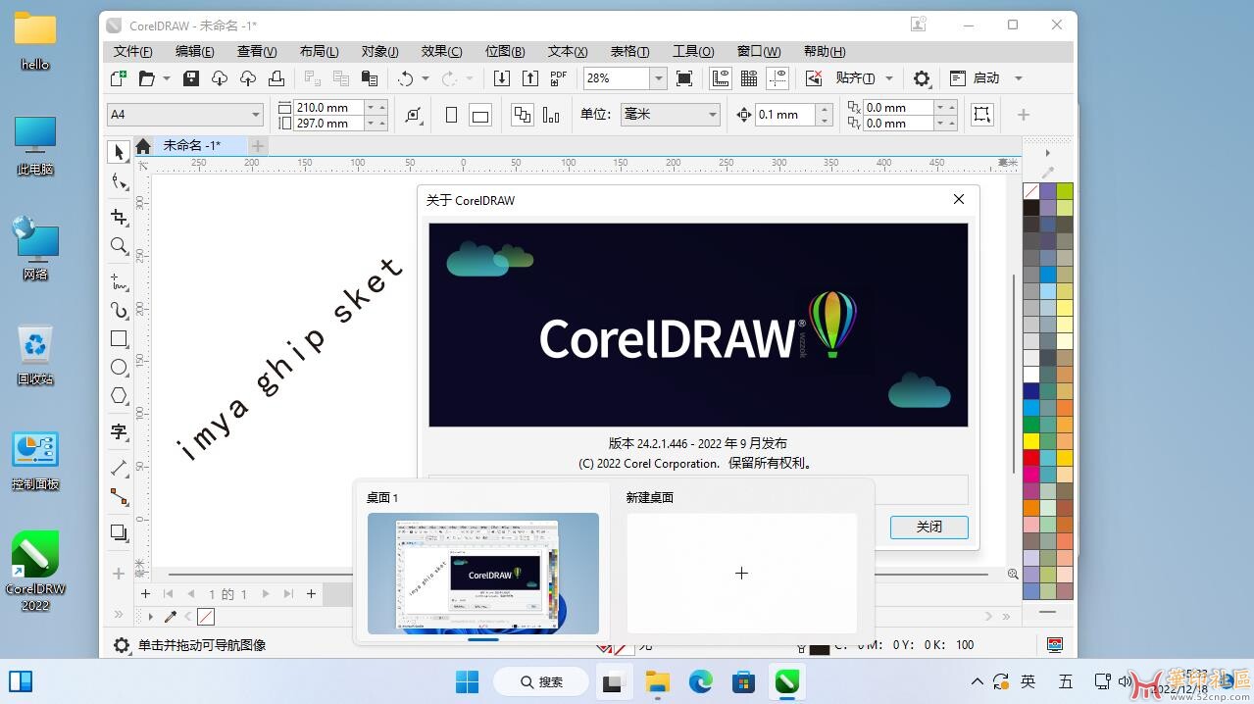Viewport: 1254px width, 704px height.
Task: Select the 桌面 1 desktop thumbnail
Action: (x=482, y=574)
